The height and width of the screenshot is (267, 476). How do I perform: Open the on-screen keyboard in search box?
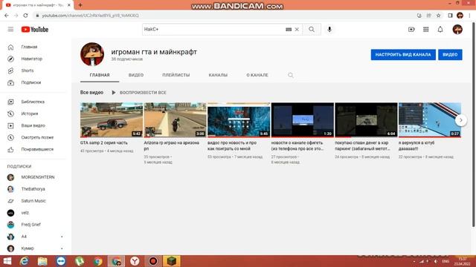click(x=289, y=30)
